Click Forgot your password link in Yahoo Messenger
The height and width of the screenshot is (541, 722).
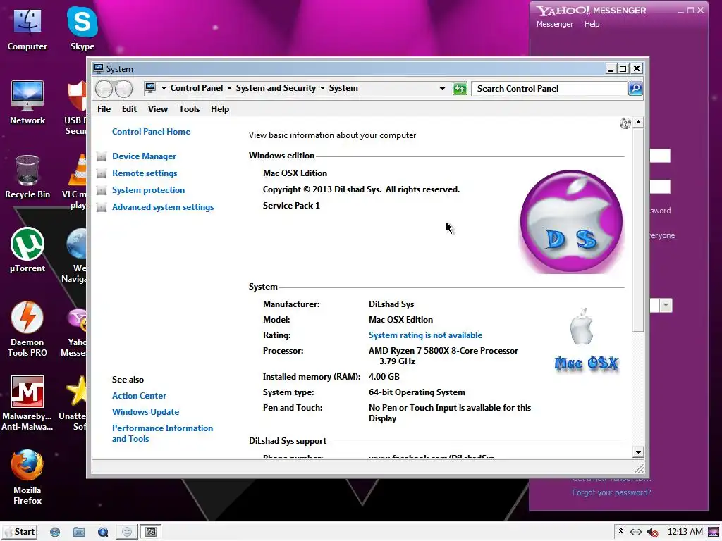click(x=611, y=492)
